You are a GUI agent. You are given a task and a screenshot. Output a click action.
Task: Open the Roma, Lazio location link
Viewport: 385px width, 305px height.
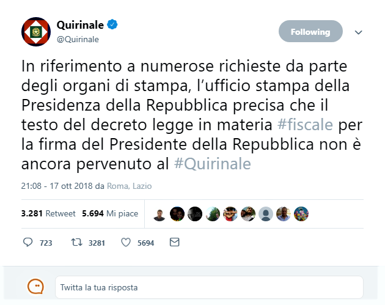coord(129,186)
